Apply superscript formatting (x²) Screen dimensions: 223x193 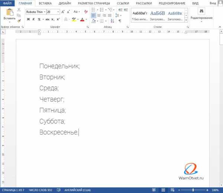[58, 19]
